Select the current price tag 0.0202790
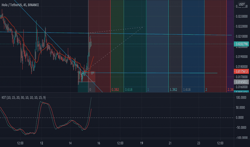250x147 pixels. pyautogui.click(x=241, y=44)
